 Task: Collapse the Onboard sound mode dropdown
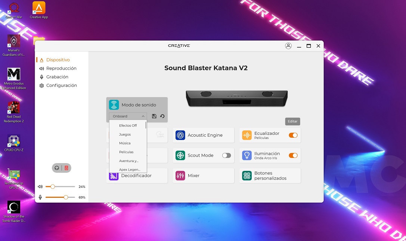click(x=127, y=116)
